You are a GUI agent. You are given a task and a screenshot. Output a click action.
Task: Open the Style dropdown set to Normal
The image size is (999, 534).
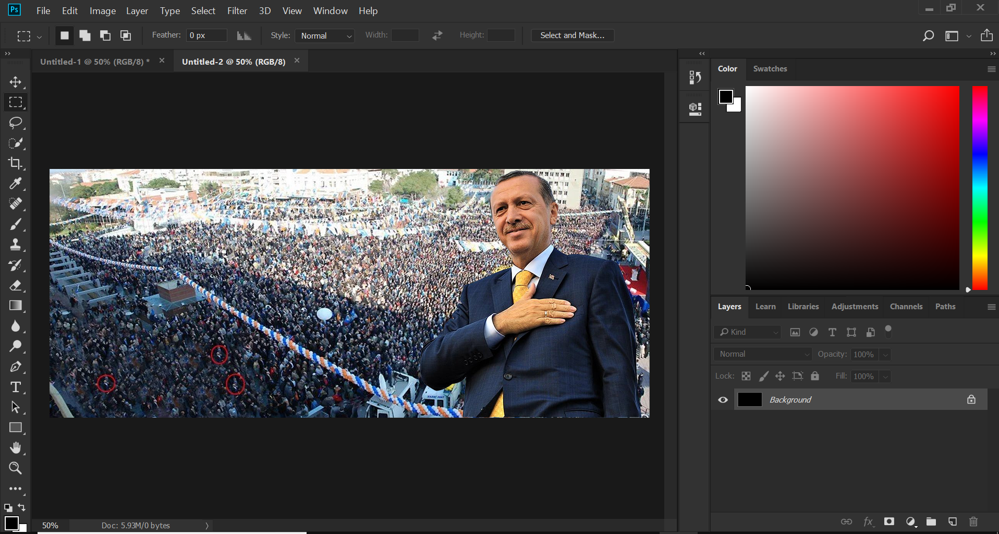[325, 35]
